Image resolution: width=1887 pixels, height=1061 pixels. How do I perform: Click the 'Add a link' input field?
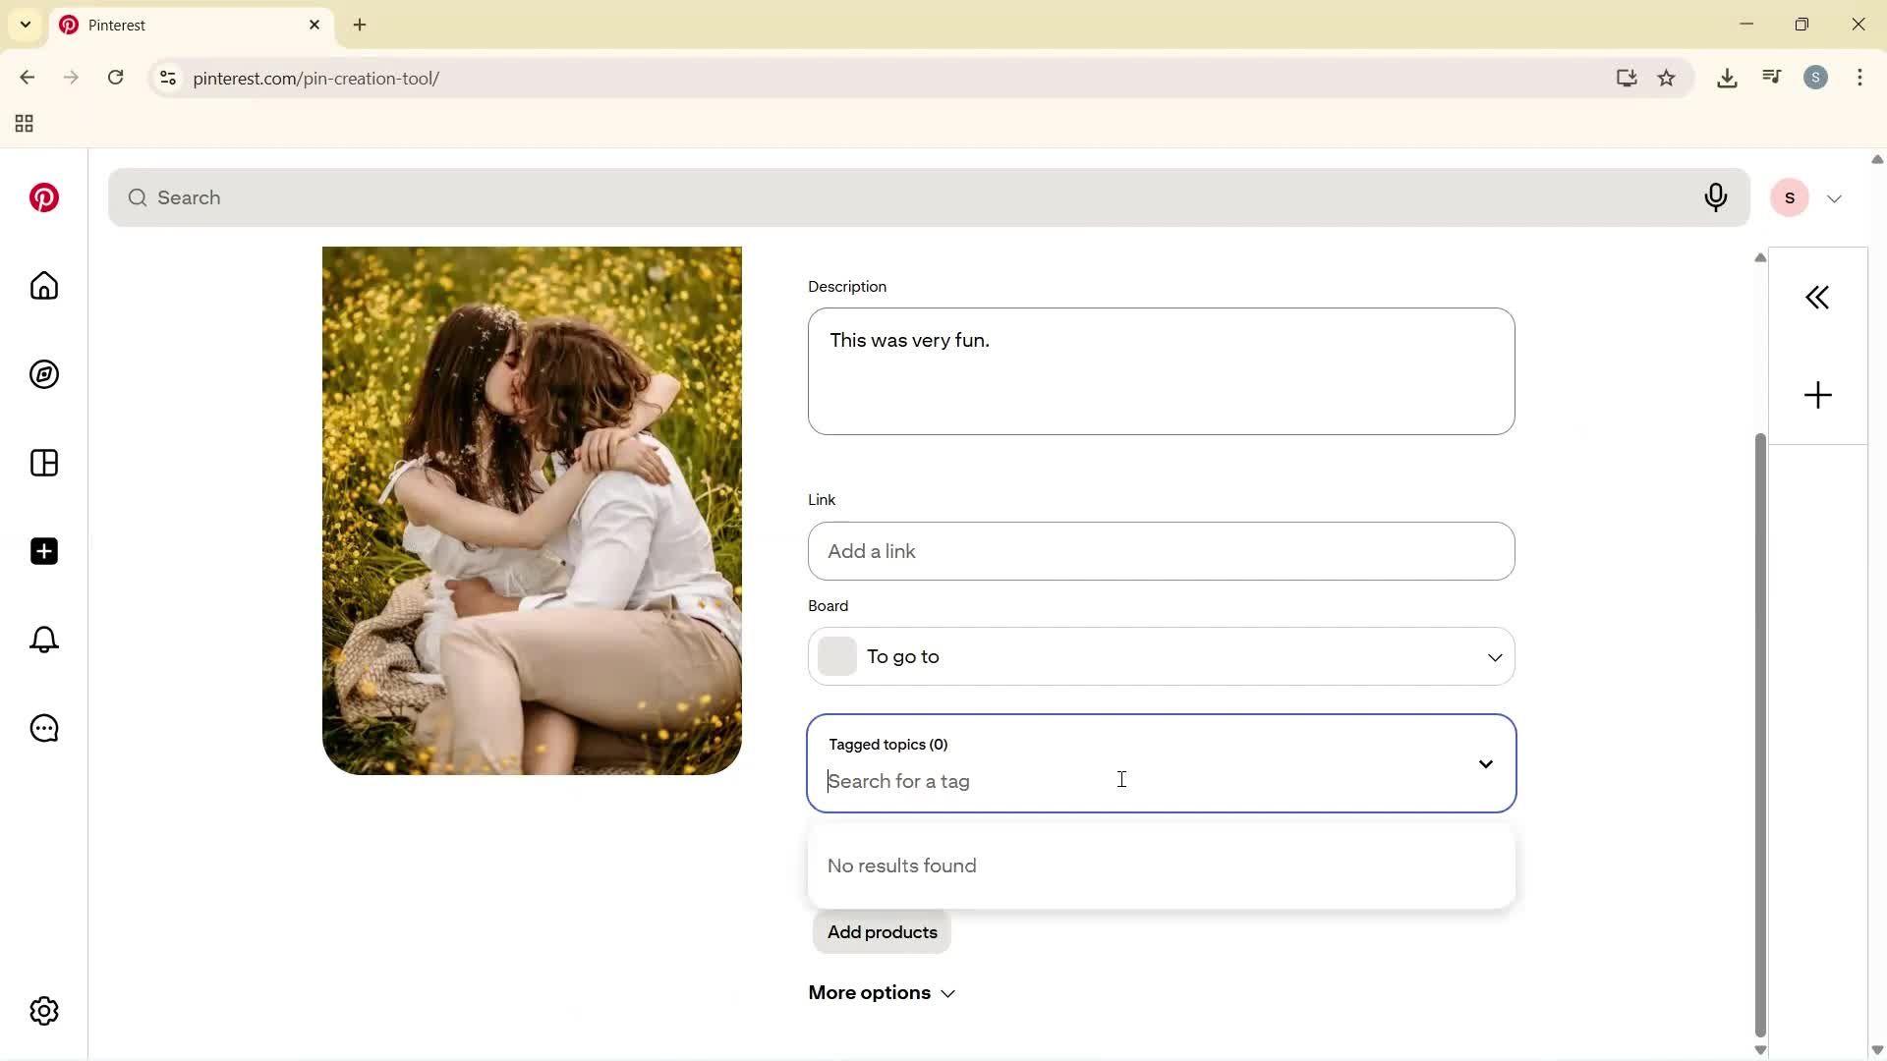pos(1160,551)
